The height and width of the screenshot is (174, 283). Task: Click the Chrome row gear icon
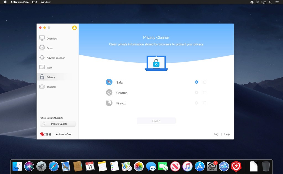196,93
